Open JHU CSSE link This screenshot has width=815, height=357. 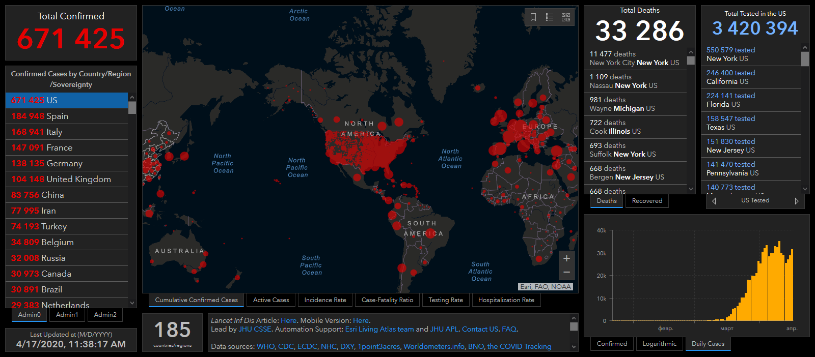point(255,329)
